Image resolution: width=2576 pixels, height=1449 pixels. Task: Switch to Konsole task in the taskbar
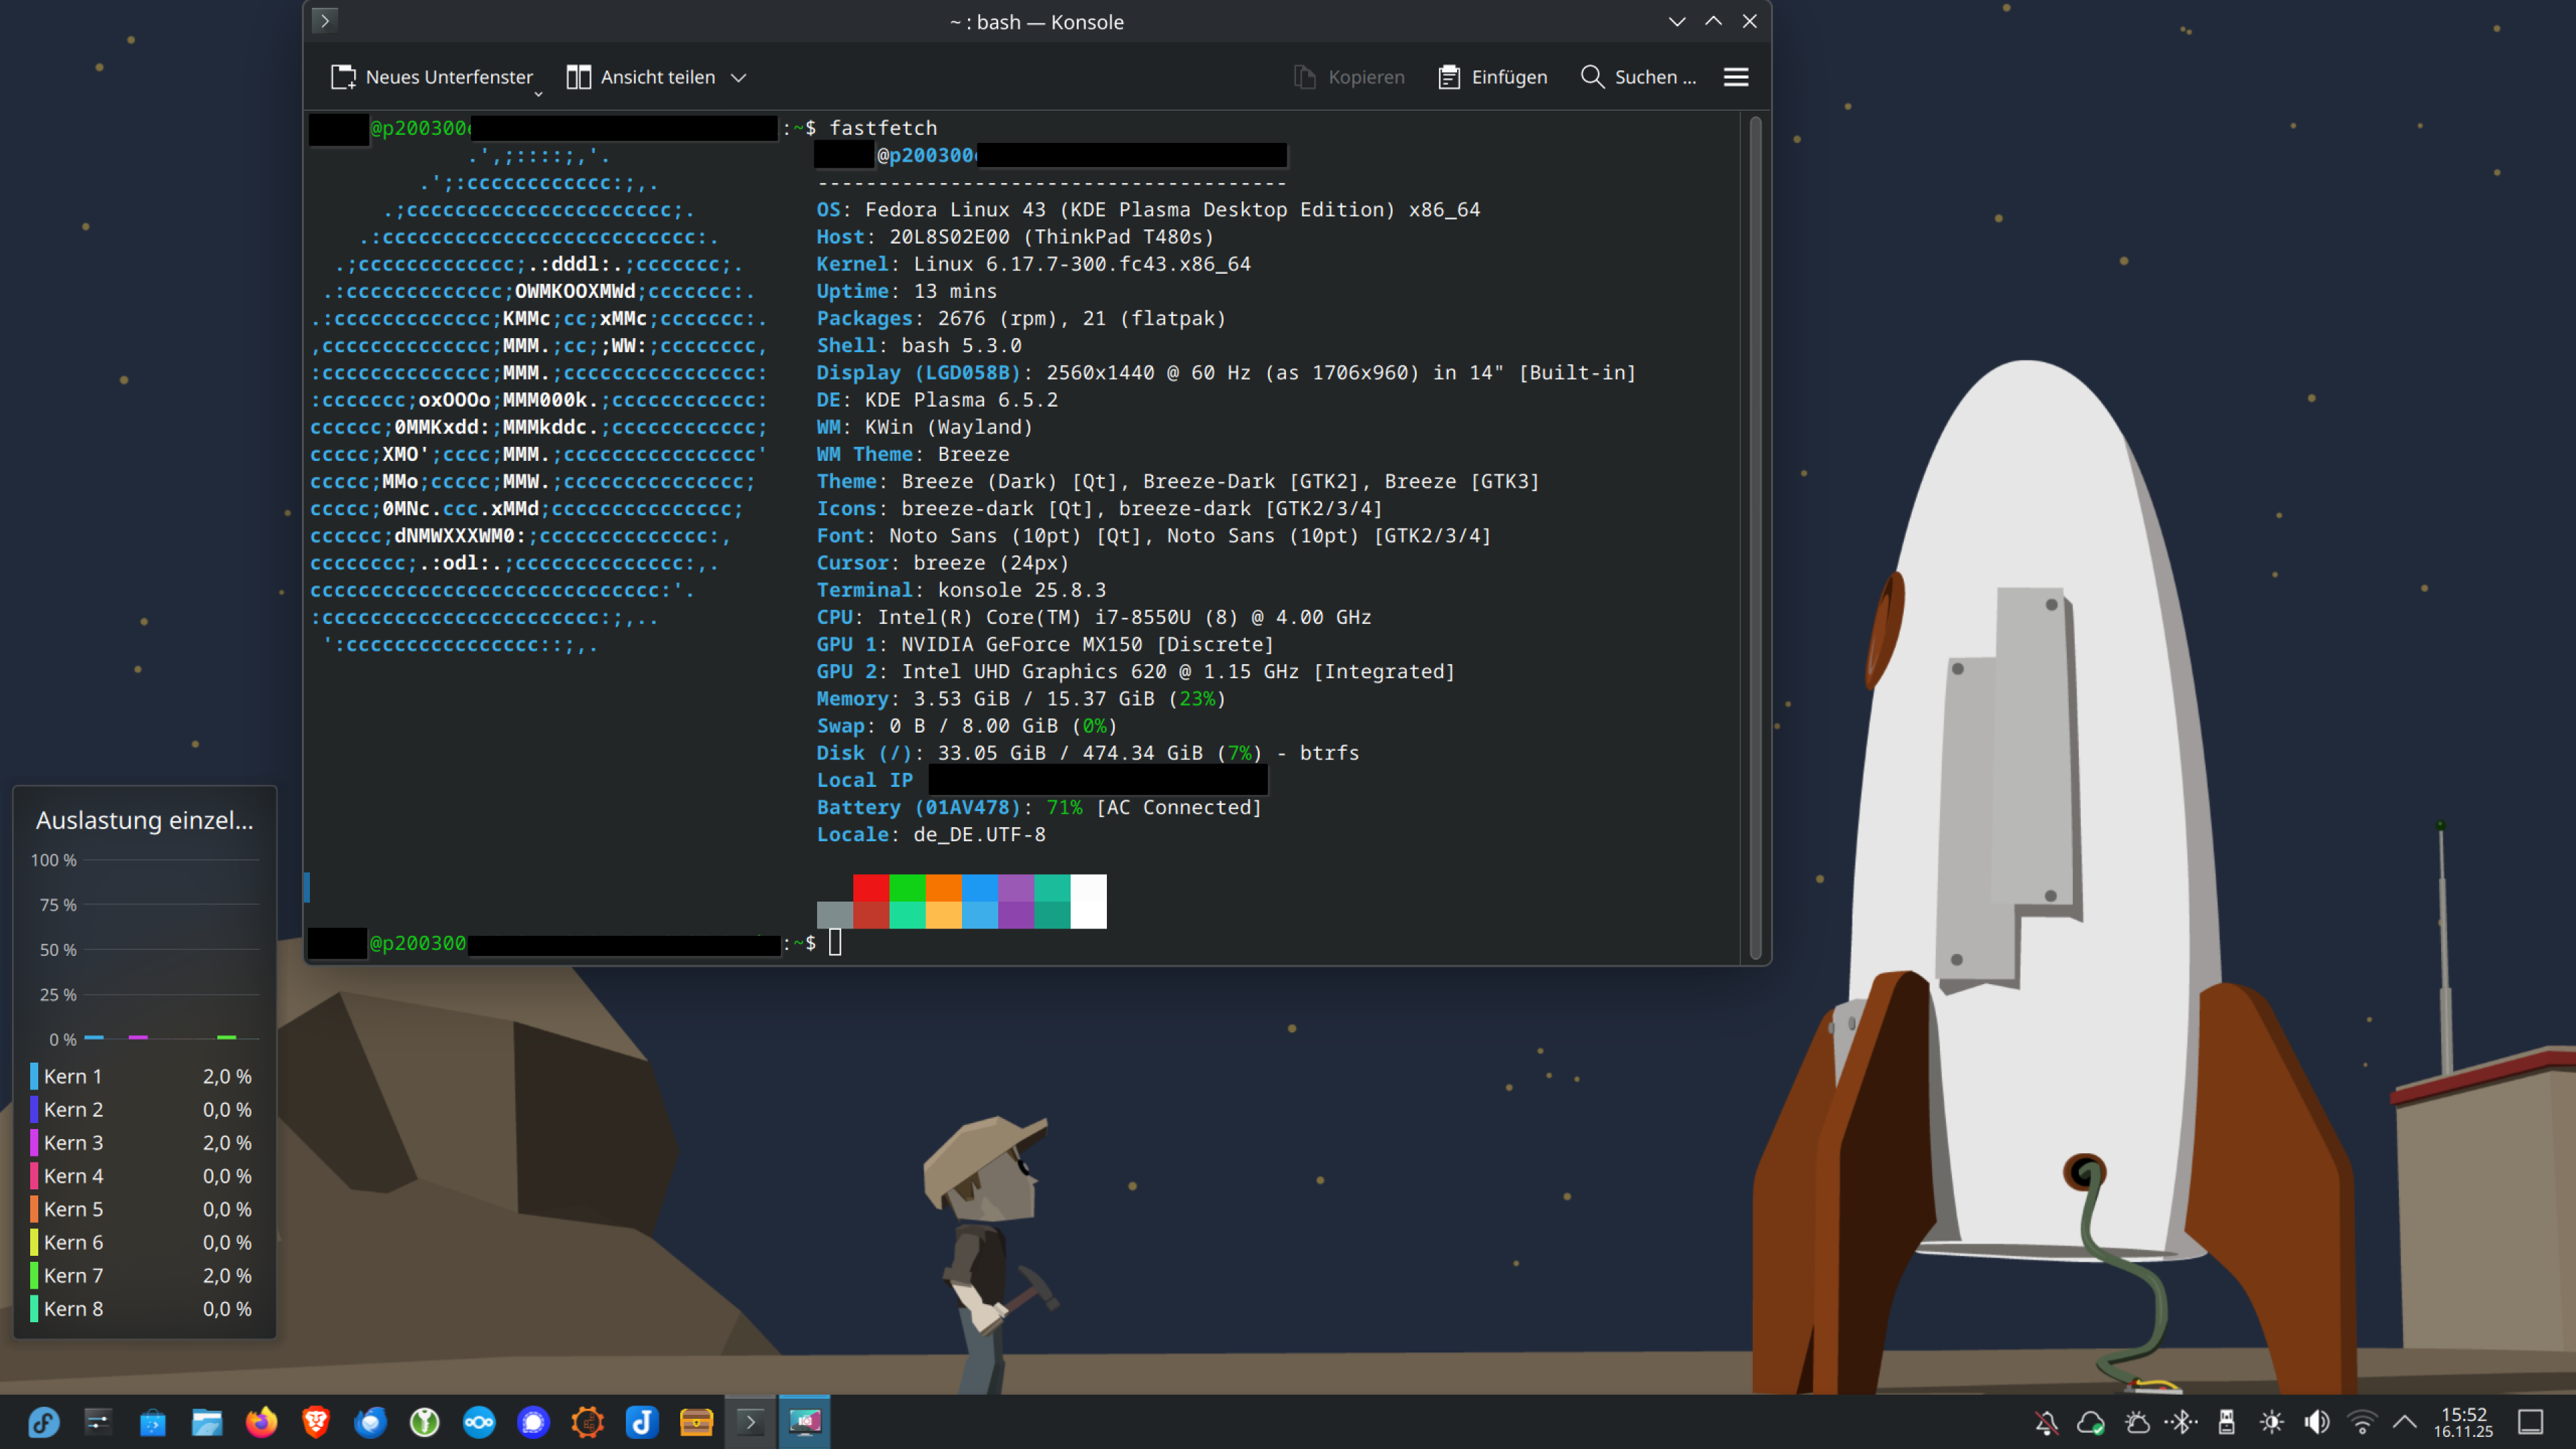pos(750,1421)
